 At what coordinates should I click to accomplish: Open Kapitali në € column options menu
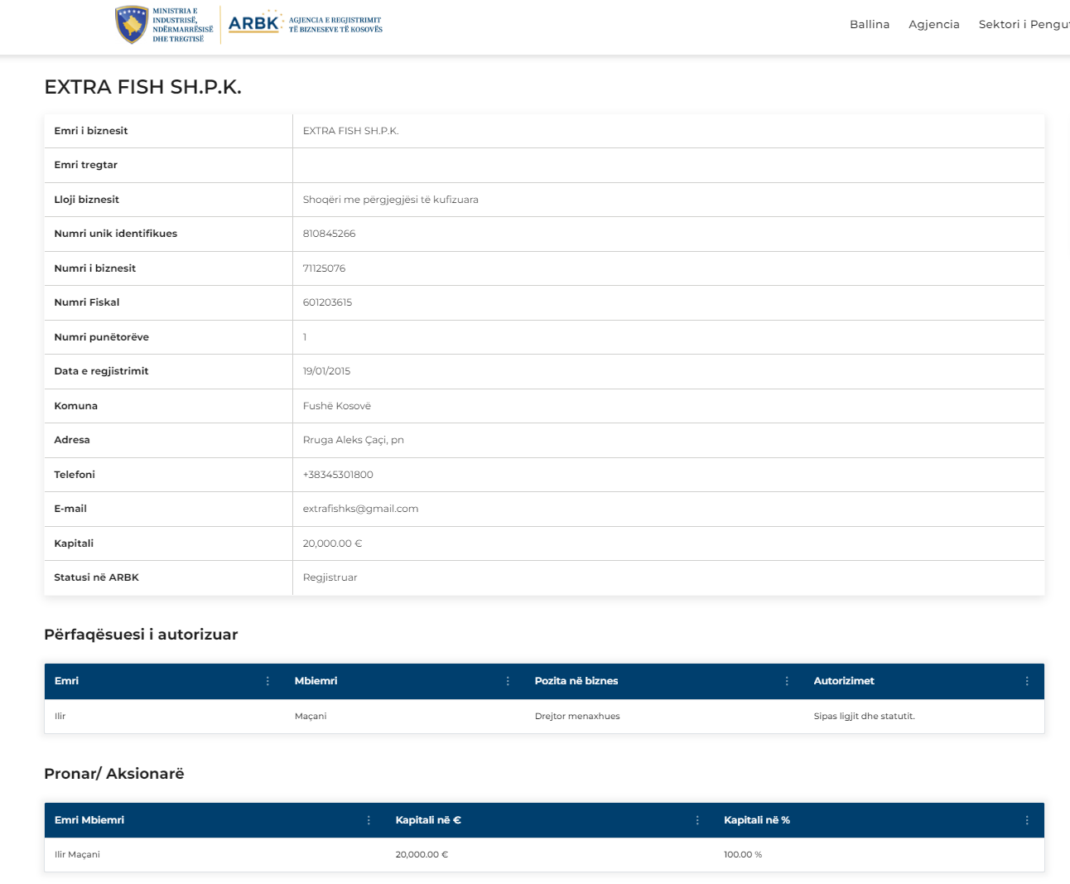697,820
